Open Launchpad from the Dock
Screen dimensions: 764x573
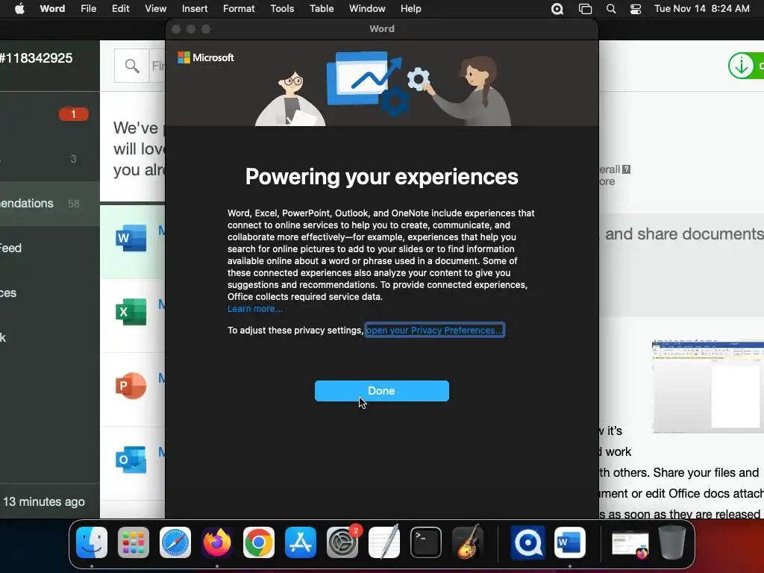(134, 542)
